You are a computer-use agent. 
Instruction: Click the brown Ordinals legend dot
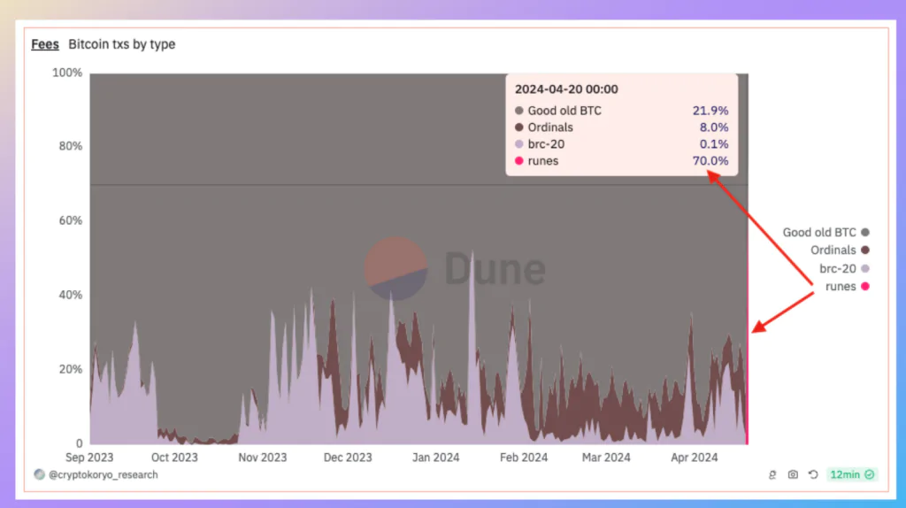tap(865, 250)
